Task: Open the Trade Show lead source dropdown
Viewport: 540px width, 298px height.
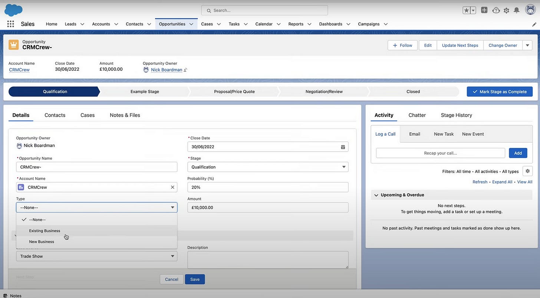Action: (96, 256)
